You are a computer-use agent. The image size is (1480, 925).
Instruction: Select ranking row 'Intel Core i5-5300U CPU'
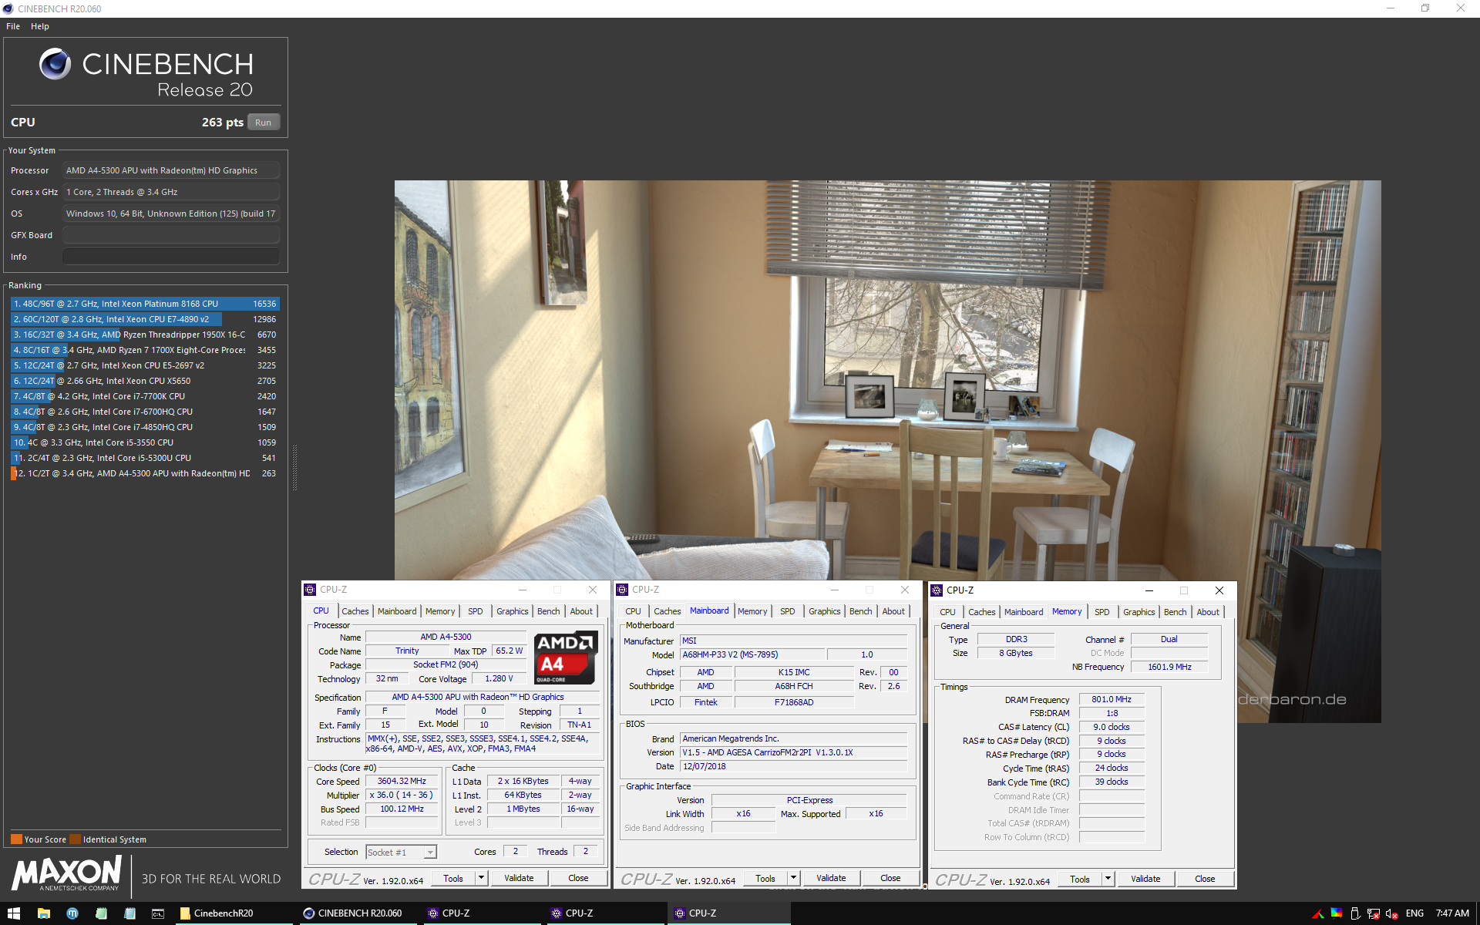click(x=145, y=458)
